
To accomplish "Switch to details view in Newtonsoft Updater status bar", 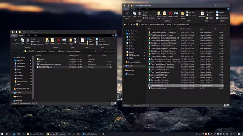I will (x=112, y=103).
